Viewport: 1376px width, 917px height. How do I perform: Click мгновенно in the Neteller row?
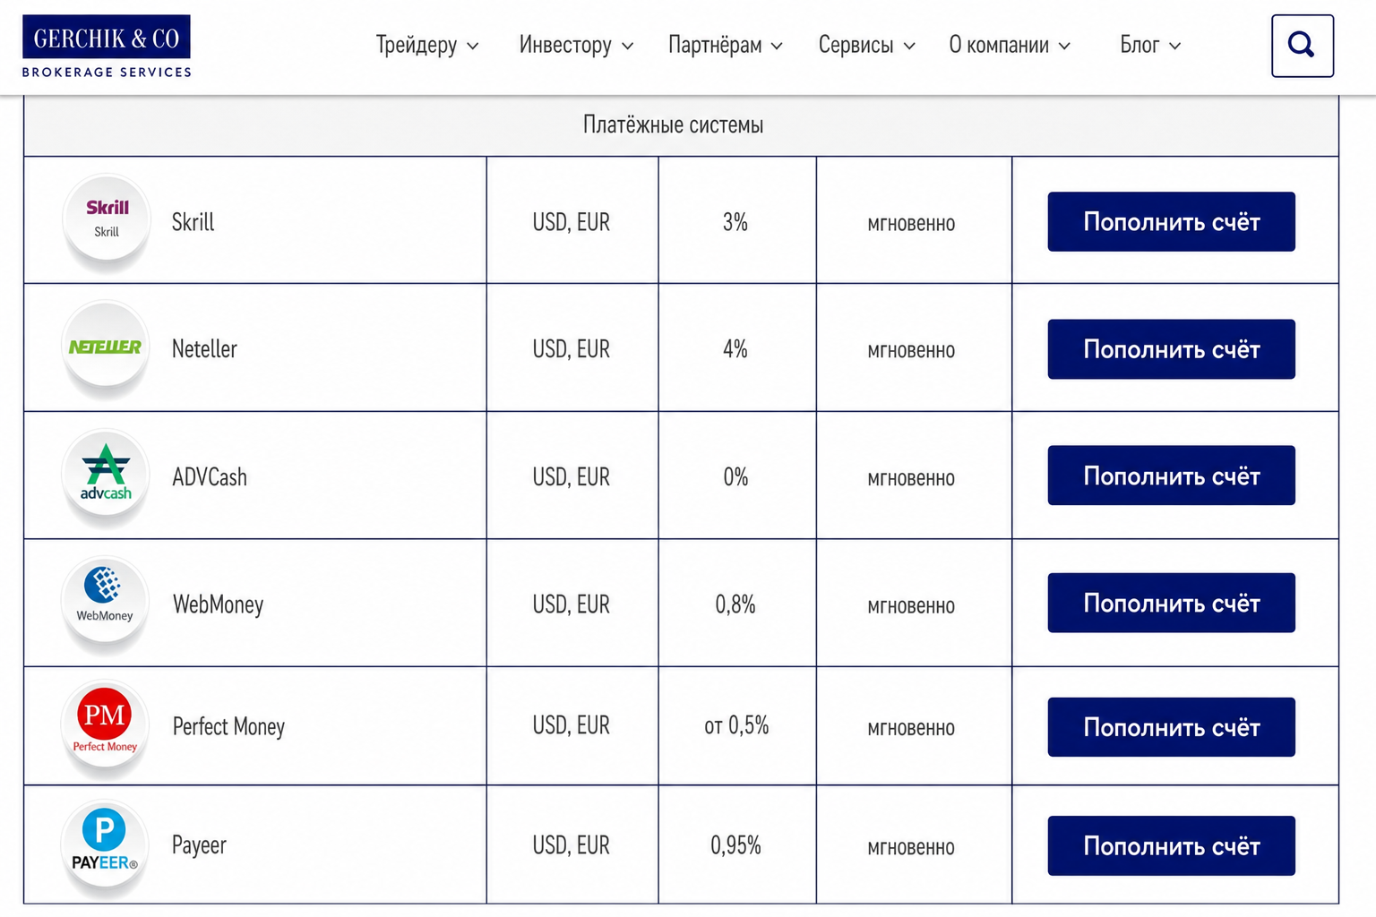(x=911, y=351)
